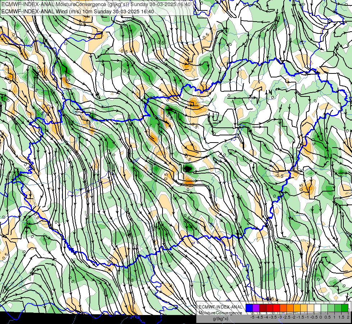Select the 2 value at legend scale end
The width and height of the screenshot is (352, 324).
click(348, 317)
